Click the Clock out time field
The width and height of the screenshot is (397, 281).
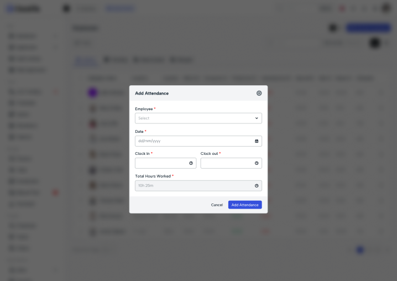click(x=231, y=163)
